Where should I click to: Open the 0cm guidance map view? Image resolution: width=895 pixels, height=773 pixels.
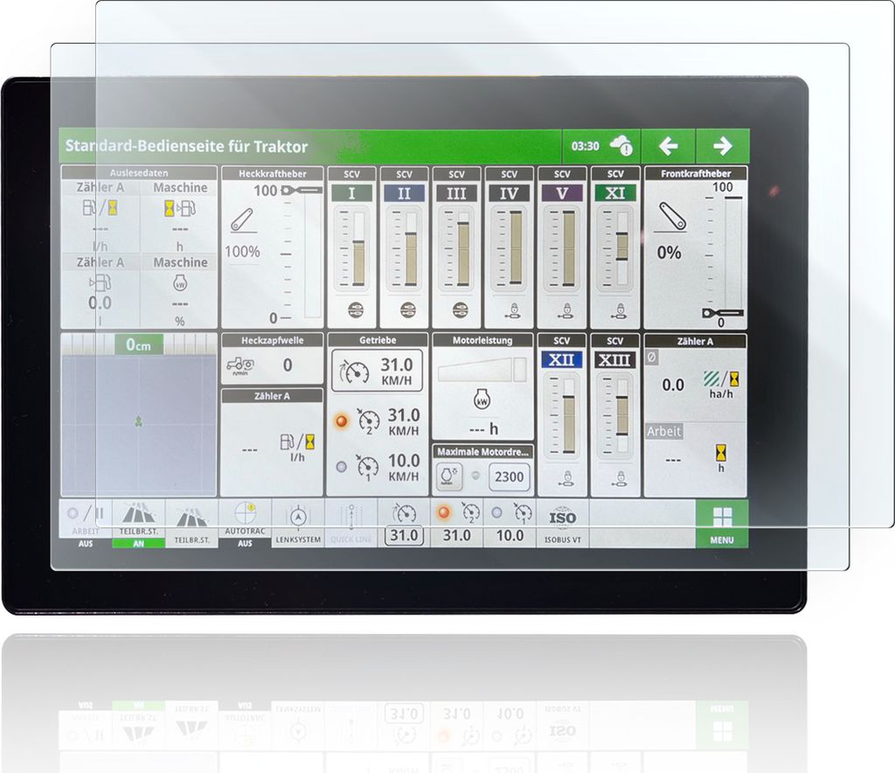point(139,415)
